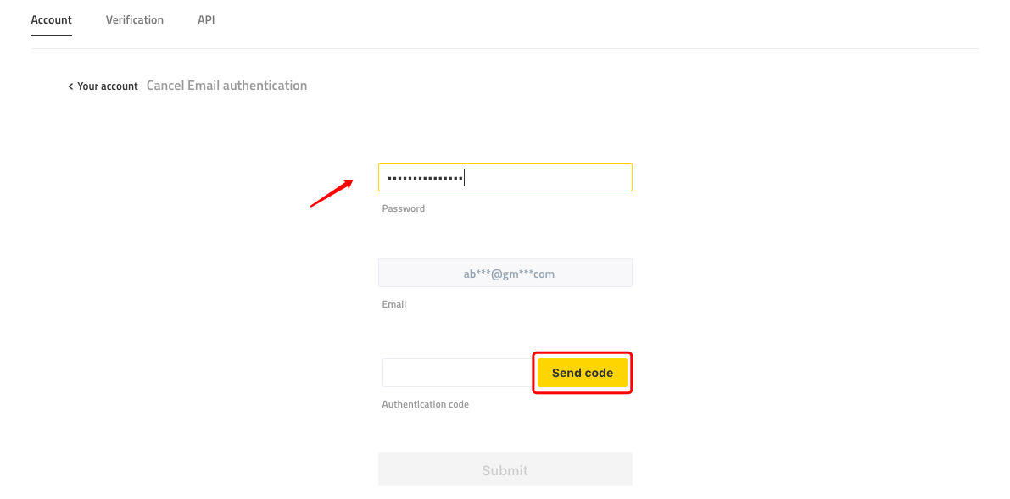Click the Password label under the field
1010x499 pixels.
tap(403, 208)
